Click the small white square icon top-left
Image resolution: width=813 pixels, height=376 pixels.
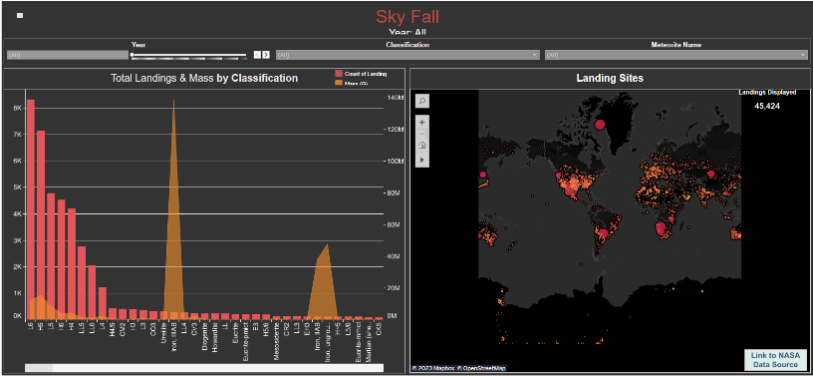click(20, 16)
